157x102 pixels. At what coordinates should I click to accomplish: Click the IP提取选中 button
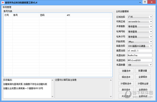coord(126,83)
